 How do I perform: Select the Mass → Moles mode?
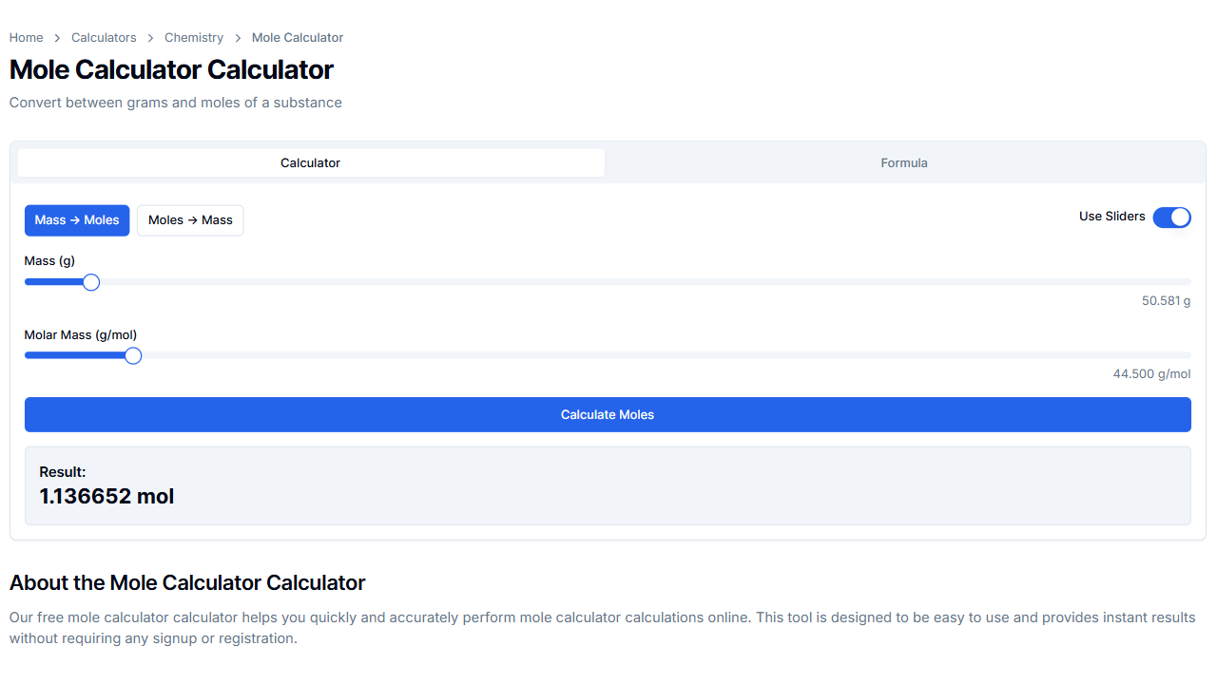pyautogui.click(x=77, y=219)
